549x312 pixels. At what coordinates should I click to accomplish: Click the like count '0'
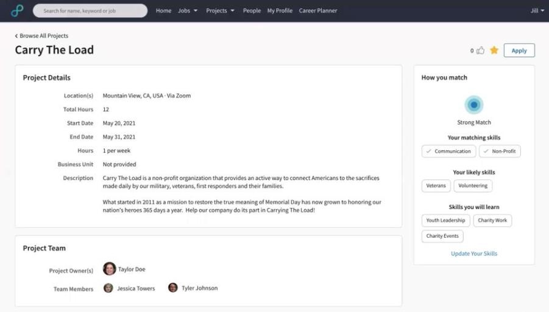click(x=472, y=50)
